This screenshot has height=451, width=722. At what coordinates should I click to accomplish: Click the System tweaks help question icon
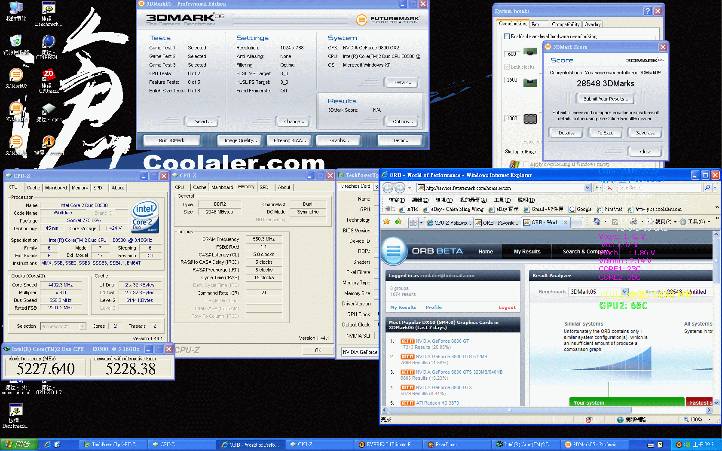(x=648, y=11)
